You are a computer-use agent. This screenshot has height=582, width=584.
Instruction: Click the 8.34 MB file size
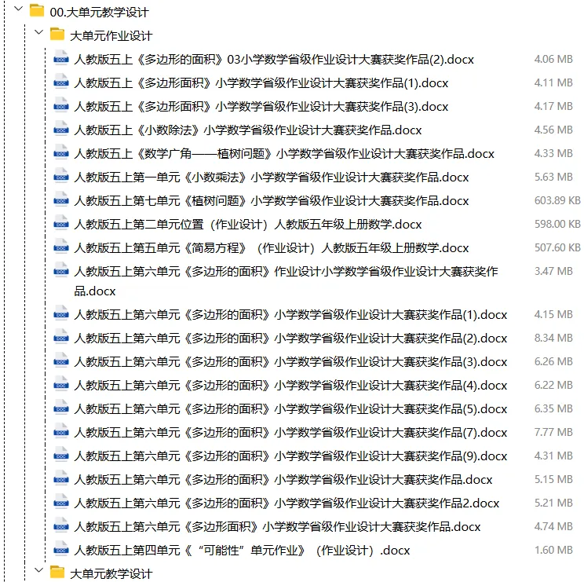(x=553, y=338)
